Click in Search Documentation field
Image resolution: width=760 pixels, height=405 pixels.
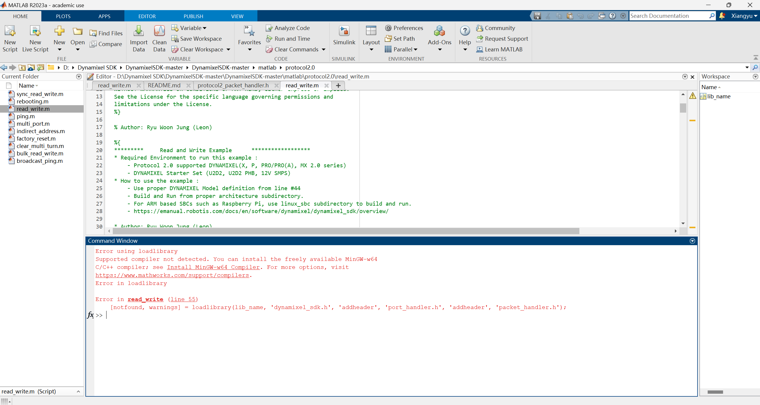coord(668,16)
